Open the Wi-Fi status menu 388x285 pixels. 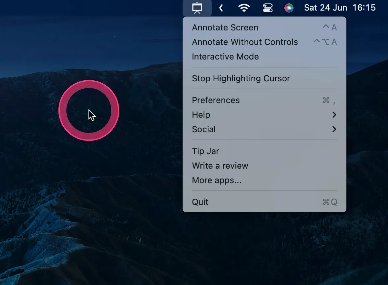pos(244,8)
